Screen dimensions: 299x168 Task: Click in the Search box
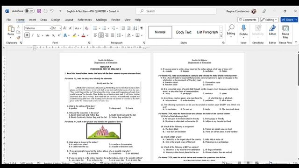click(176, 11)
